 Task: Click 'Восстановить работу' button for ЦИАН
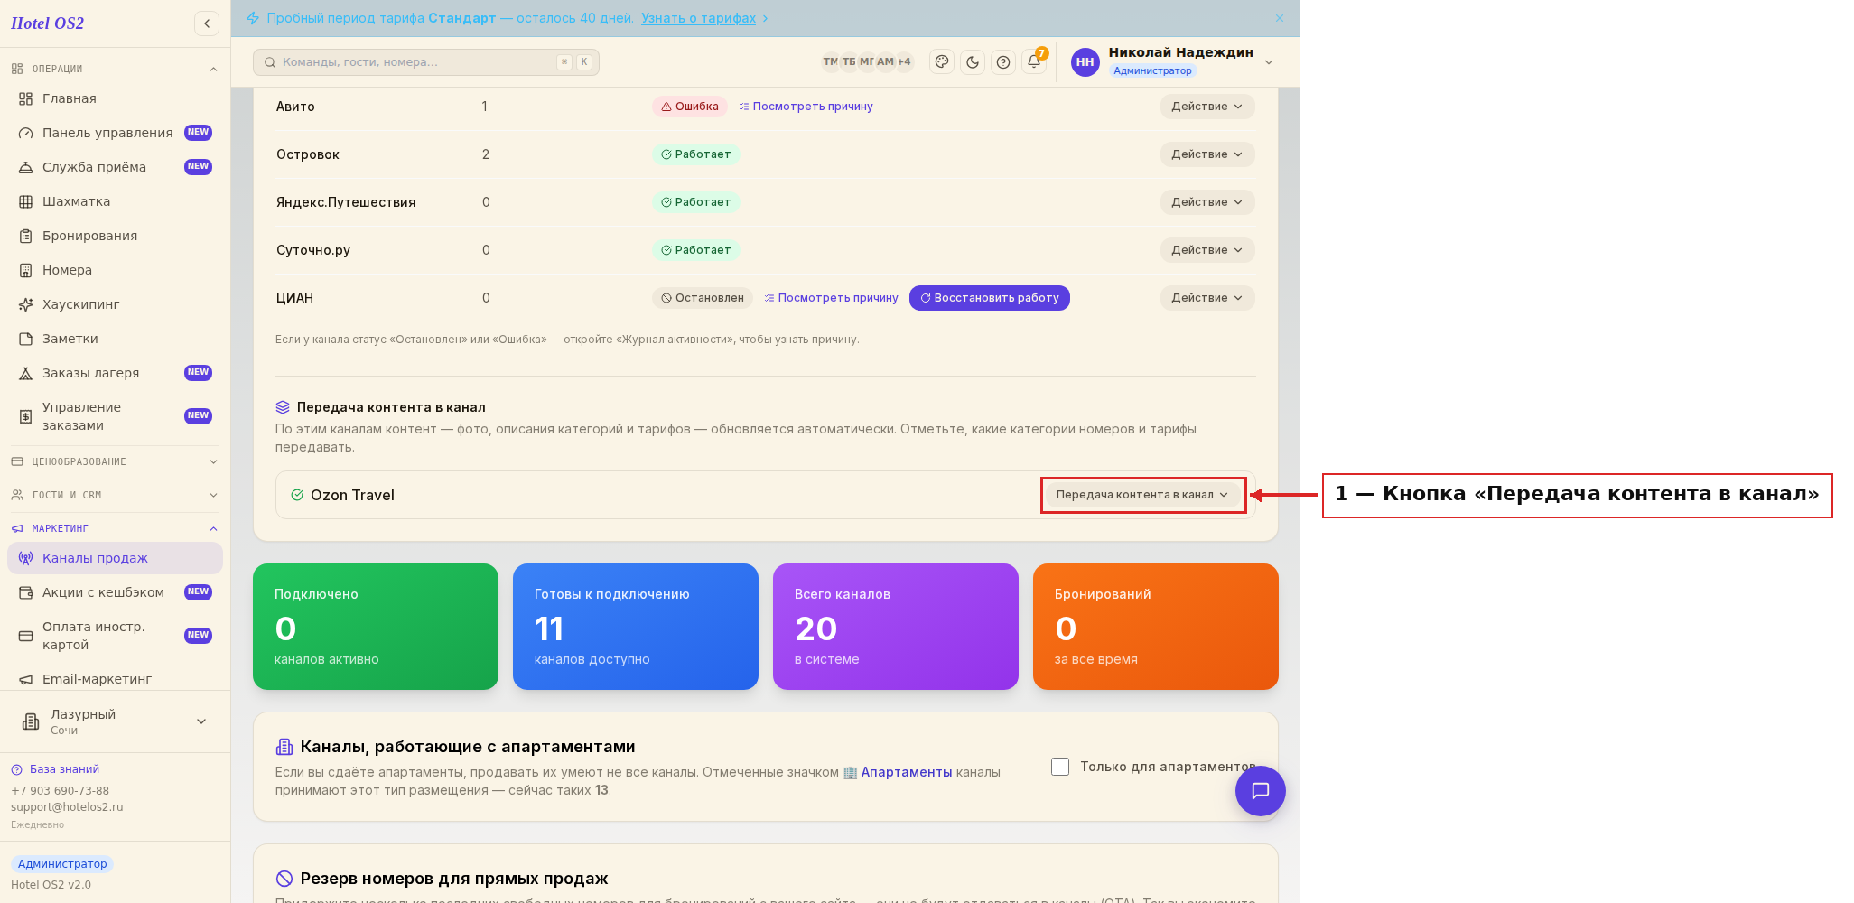pyautogui.click(x=990, y=298)
